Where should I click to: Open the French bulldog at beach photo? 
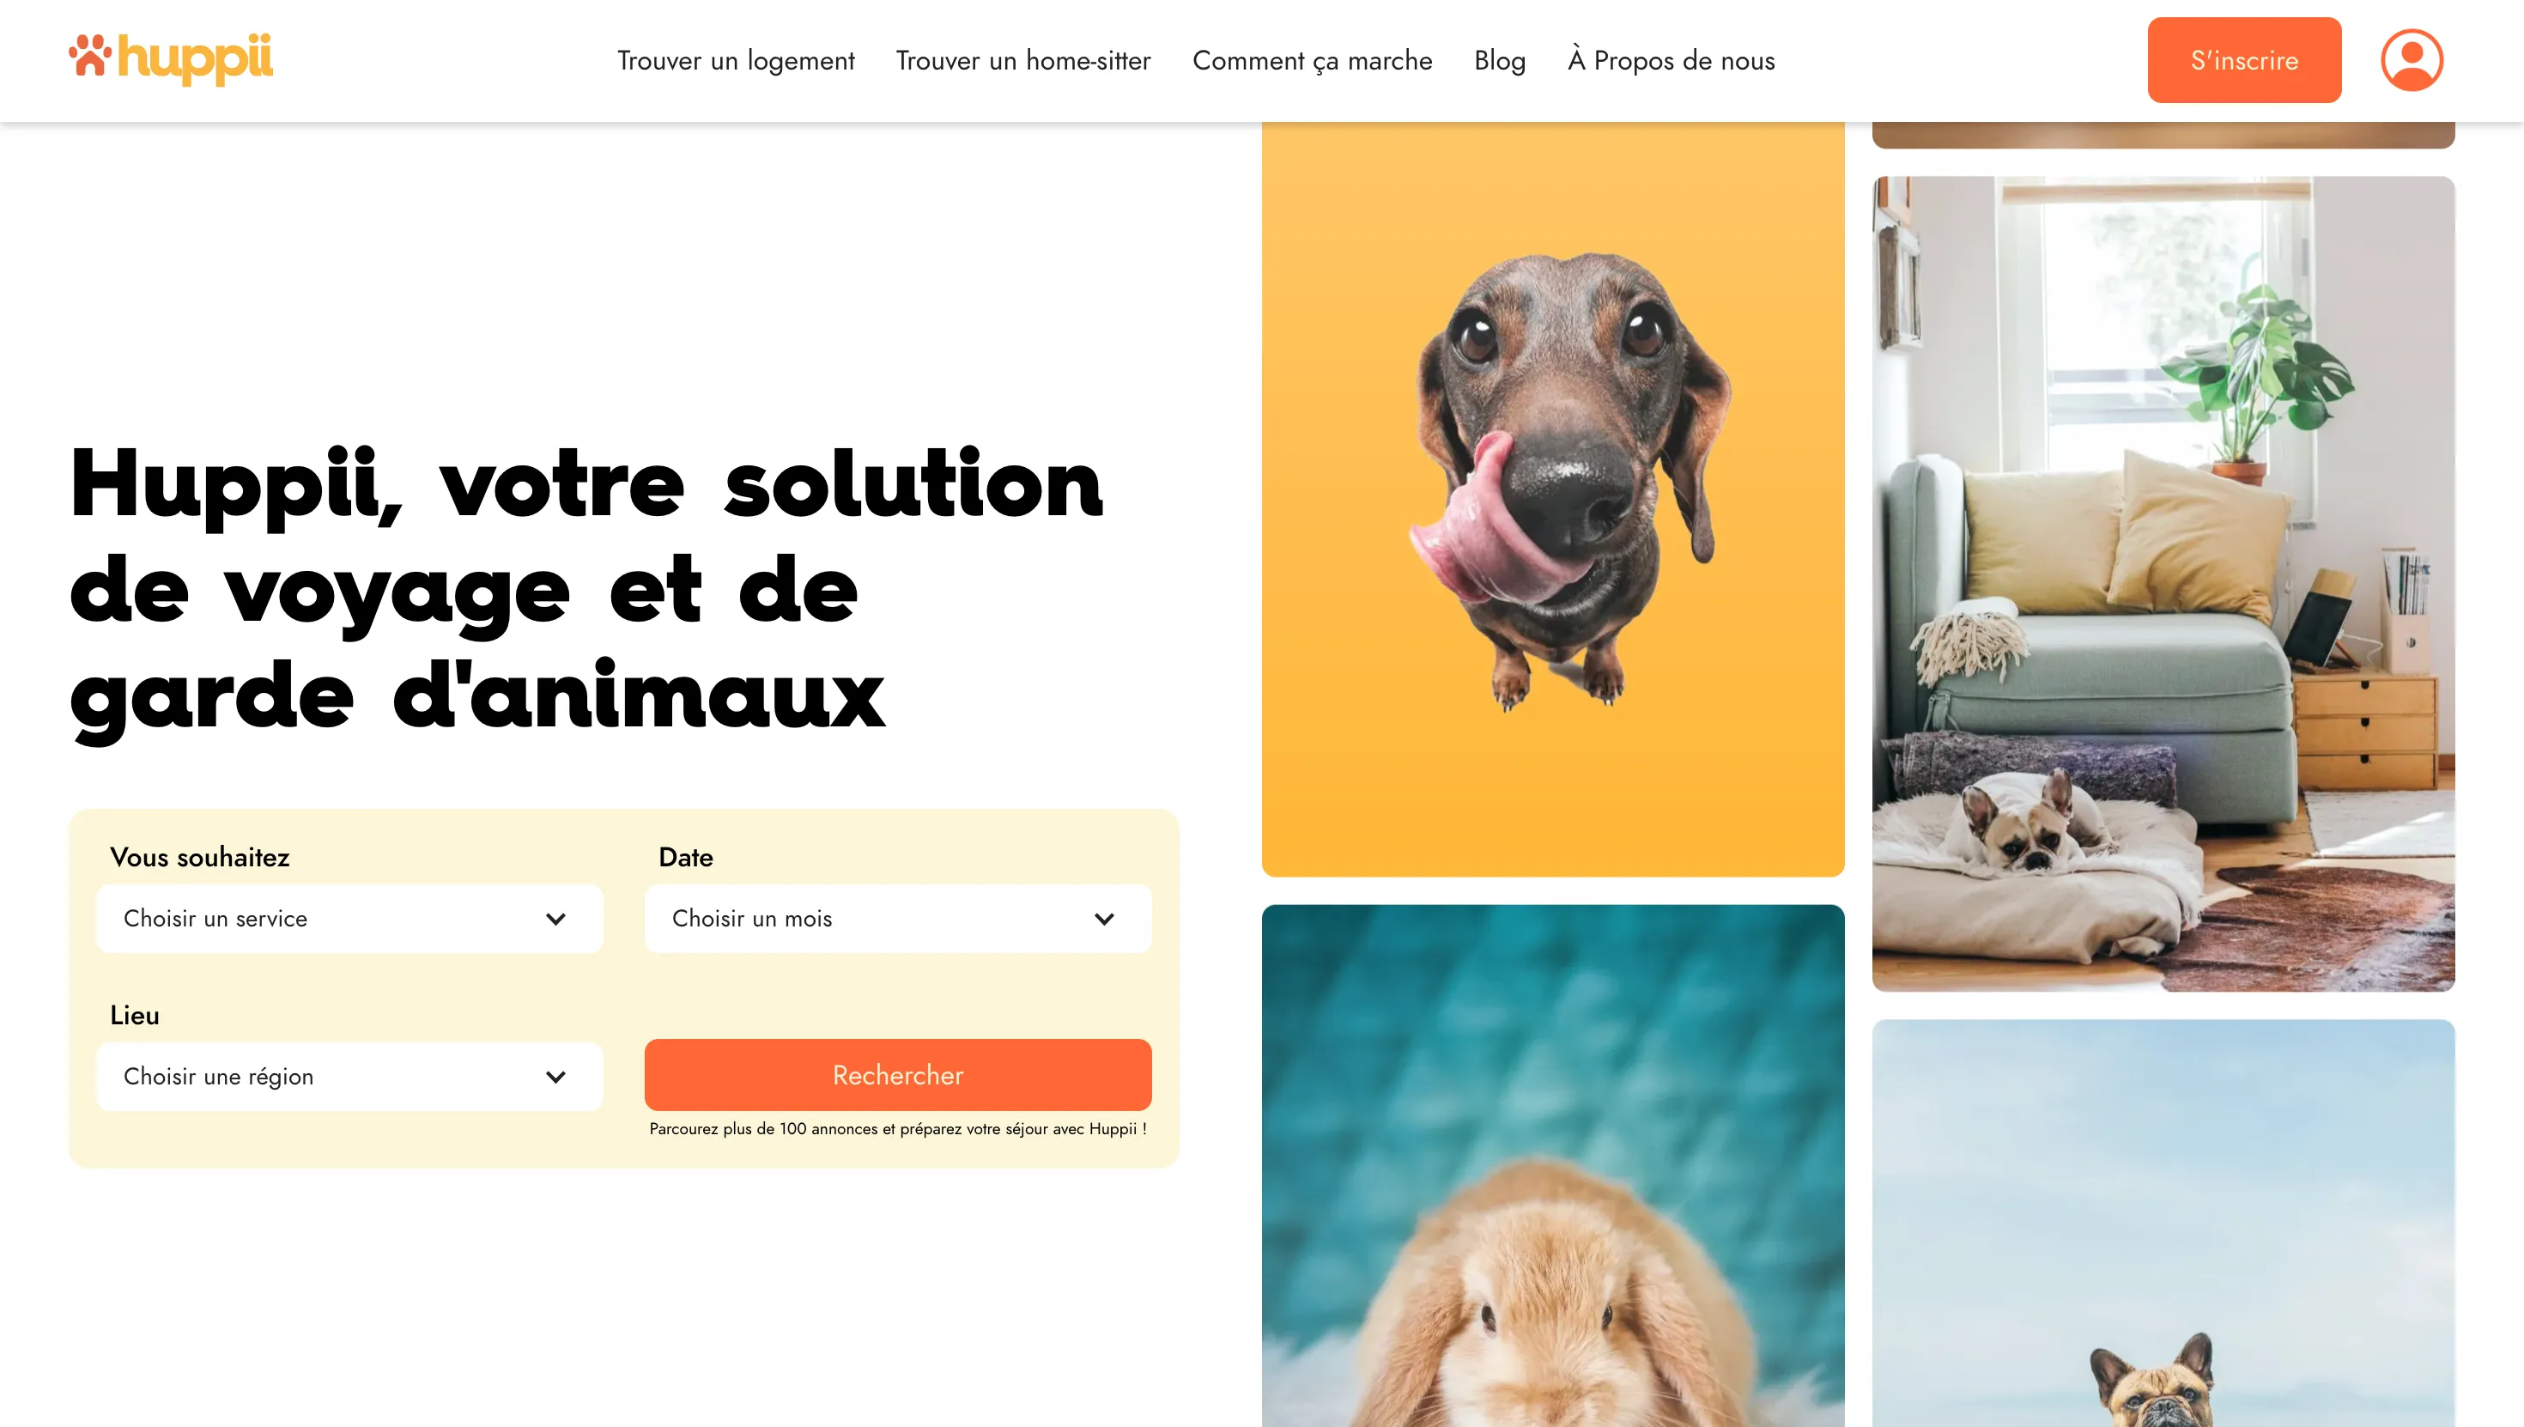(x=2163, y=1224)
